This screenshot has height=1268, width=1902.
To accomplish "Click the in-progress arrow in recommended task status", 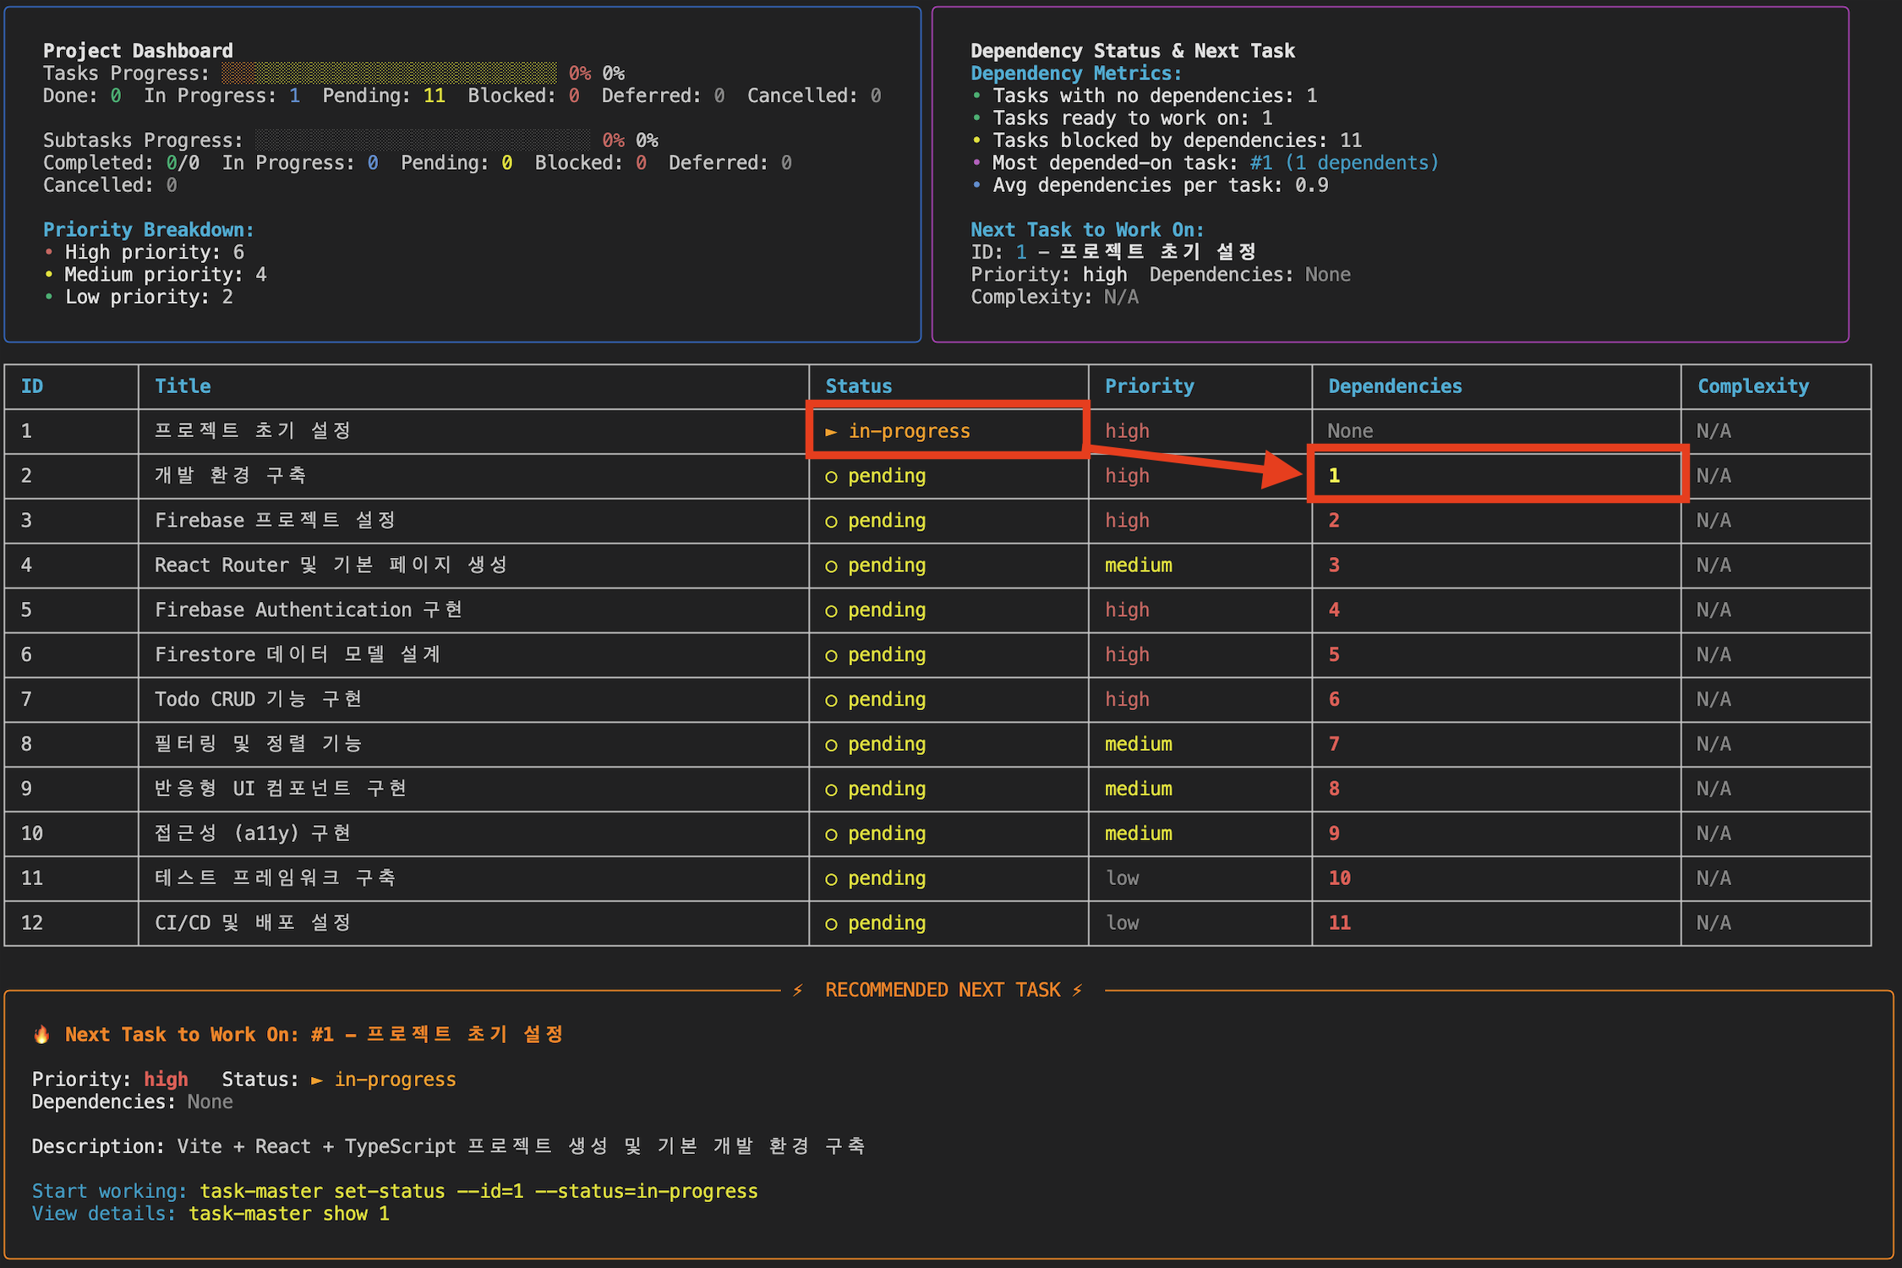I will point(317,1079).
